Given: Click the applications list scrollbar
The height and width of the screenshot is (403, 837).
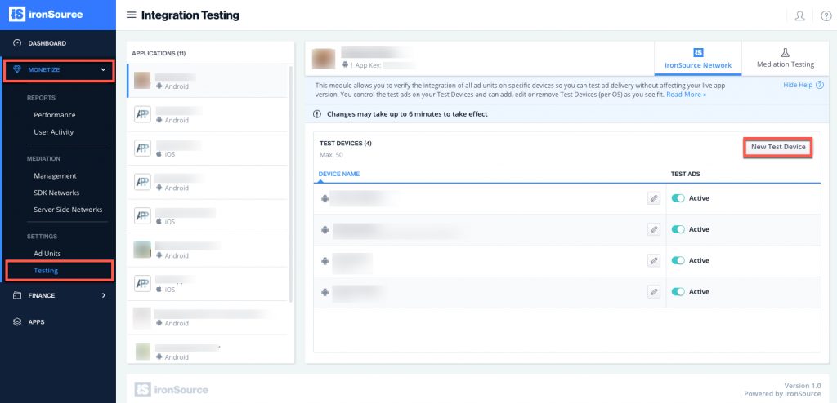Looking at the screenshot, I should click(x=291, y=184).
